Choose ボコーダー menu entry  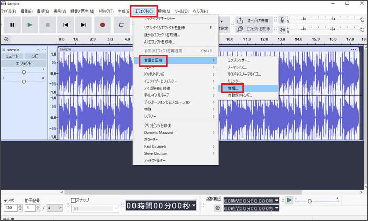pos(176,140)
